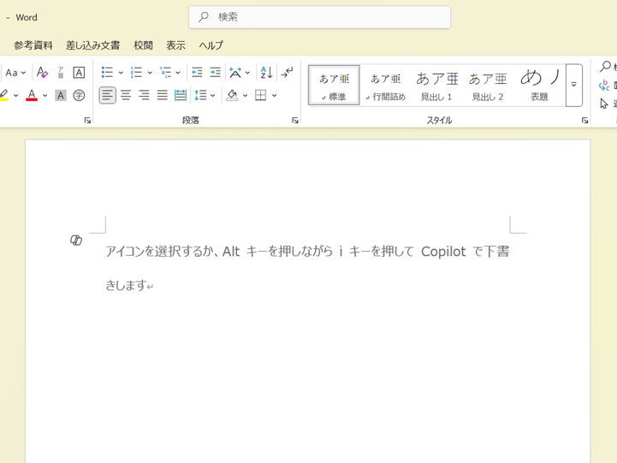Open the highlight color dropdown arrow
The image size is (617, 463).
(15, 96)
